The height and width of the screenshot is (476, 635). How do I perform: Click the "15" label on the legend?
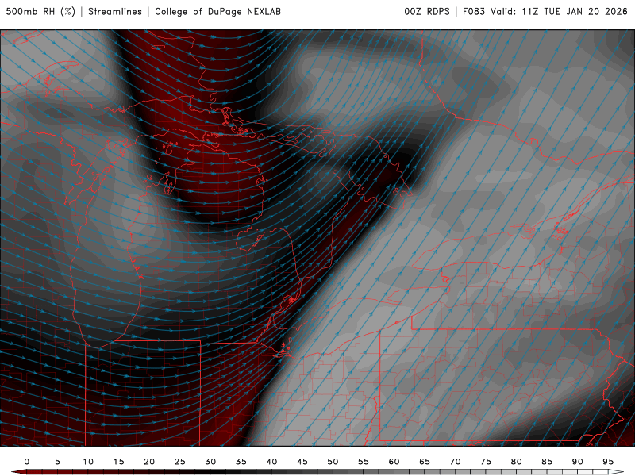coord(118,462)
